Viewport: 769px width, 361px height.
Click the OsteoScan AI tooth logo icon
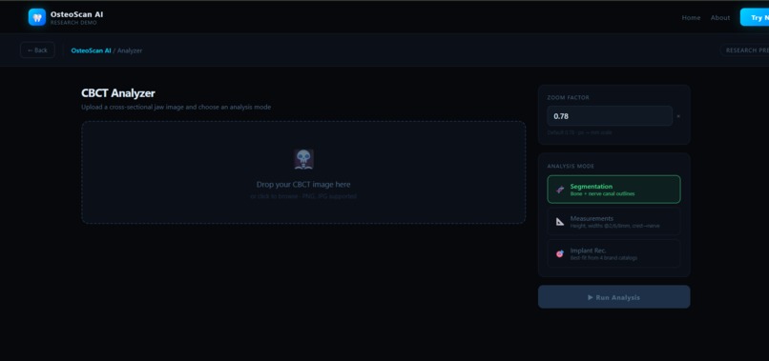tap(37, 17)
